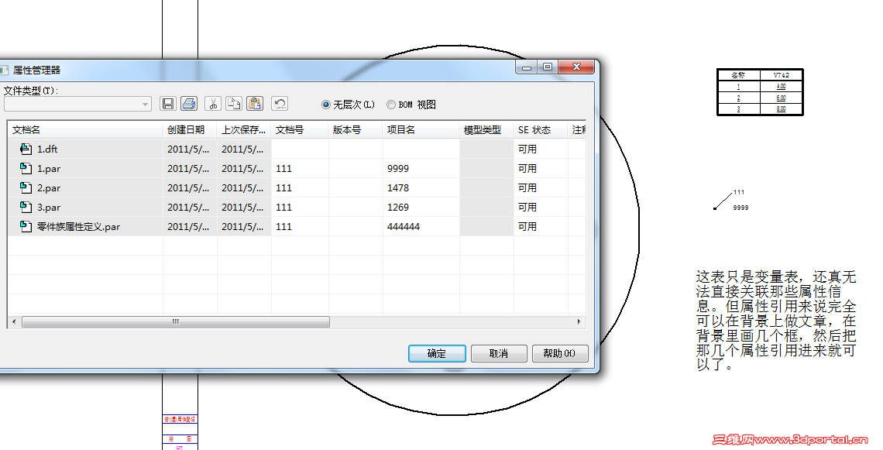The width and height of the screenshot is (883, 450).
Task: Click the 帮助(H) button
Action: pyautogui.click(x=560, y=353)
